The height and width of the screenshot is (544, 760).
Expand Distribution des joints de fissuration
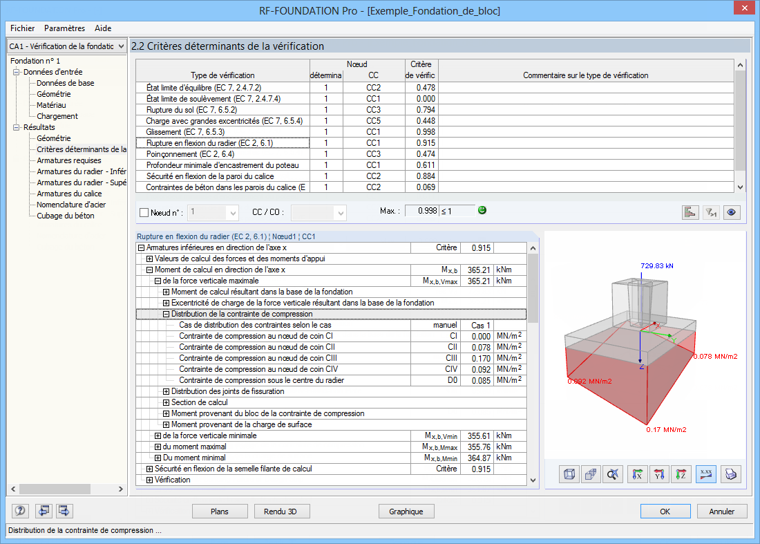pyautogui.click(x=167, y=391)
